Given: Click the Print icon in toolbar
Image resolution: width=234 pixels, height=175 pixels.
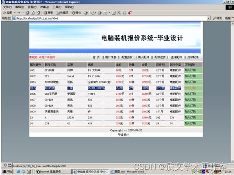Looking at the screenshot, I should (x=99, y=13).
